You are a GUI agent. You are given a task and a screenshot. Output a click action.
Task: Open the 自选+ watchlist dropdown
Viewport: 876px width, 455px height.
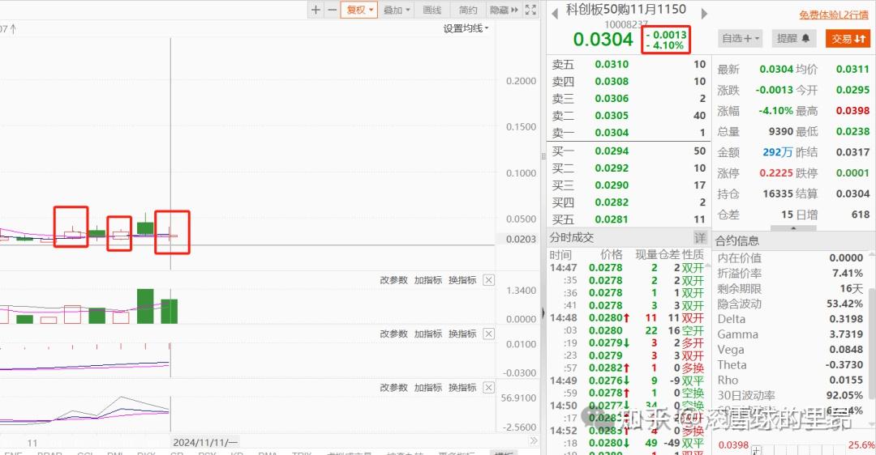[741, 39]
